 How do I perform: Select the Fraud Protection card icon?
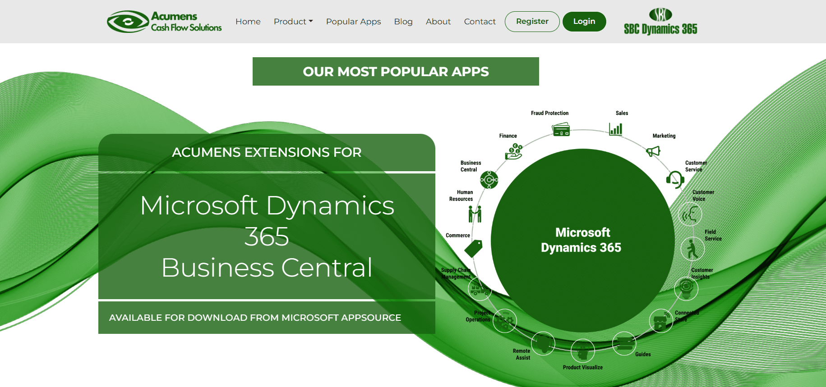coord(561,130)
